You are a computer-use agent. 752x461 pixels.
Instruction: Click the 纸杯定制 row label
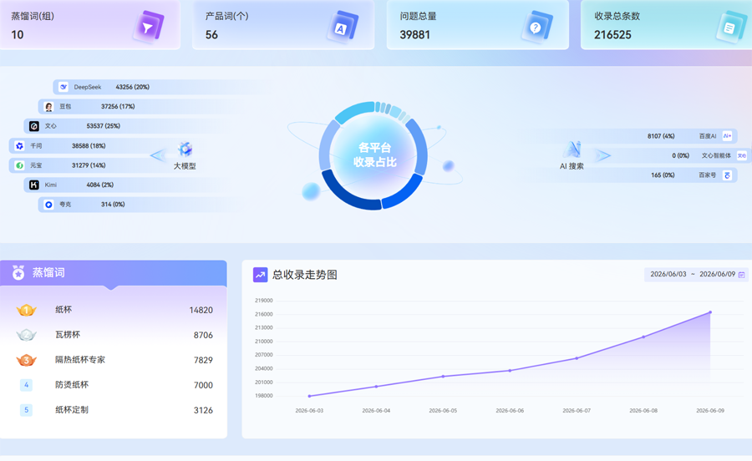pos(72,410)
